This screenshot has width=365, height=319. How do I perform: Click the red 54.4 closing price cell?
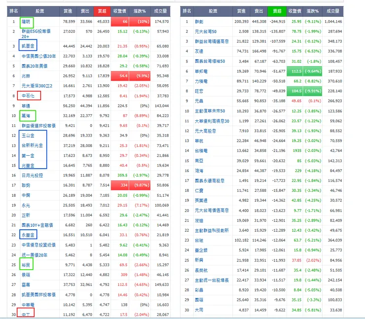120,76
